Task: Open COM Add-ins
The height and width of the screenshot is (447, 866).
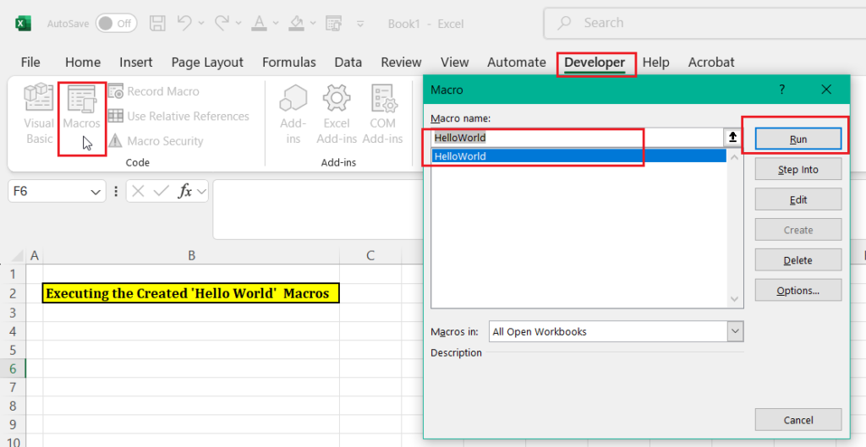Action: (382, 114)
